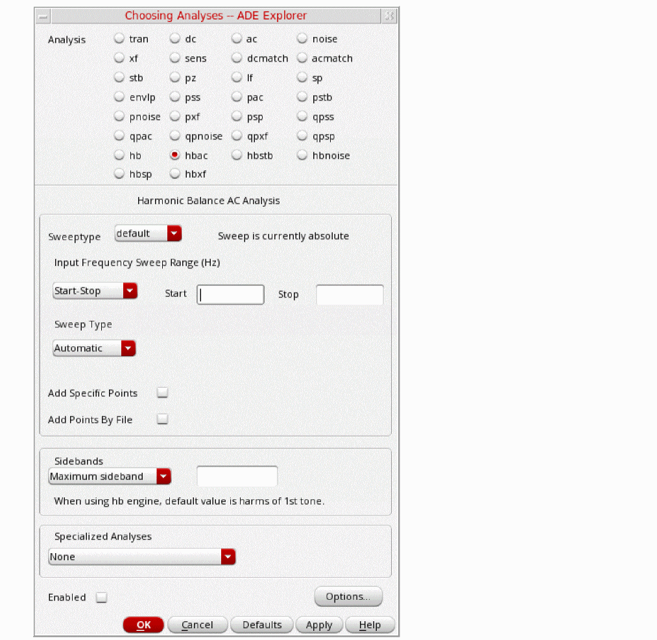The height and width of the screenshot is (640, 657).
Task: Open the window menu icon in title bar
Action: pos(43,16)
